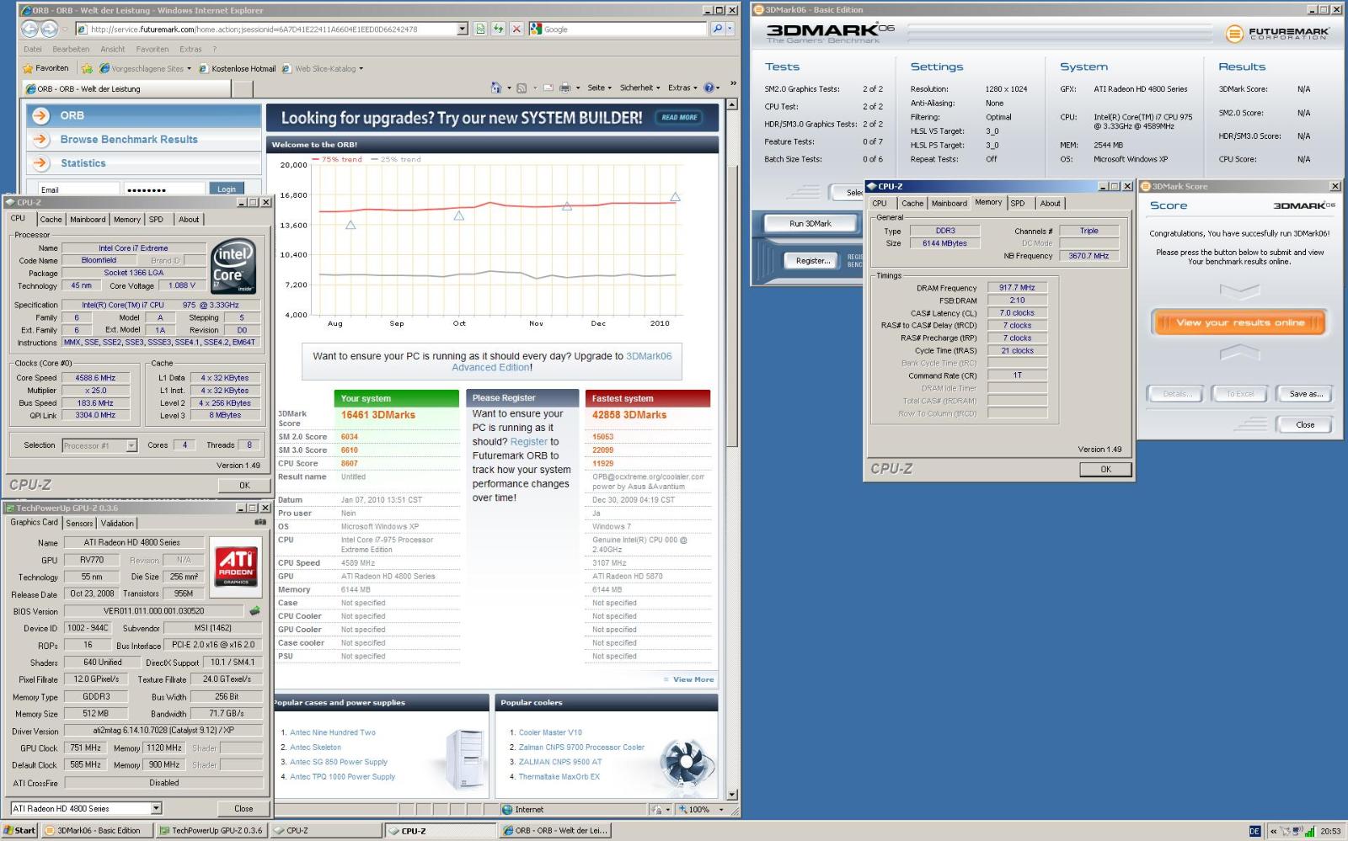Click Run 3DMark button
The height and width of the screenshot is (841, 1348).
(810, 223)
